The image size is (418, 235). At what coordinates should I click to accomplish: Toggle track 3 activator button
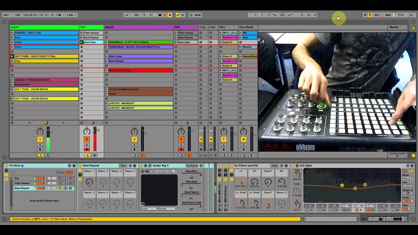click(x=134, y=139)
